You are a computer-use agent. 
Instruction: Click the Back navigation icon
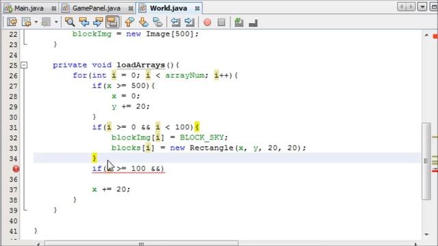(27, 22)
